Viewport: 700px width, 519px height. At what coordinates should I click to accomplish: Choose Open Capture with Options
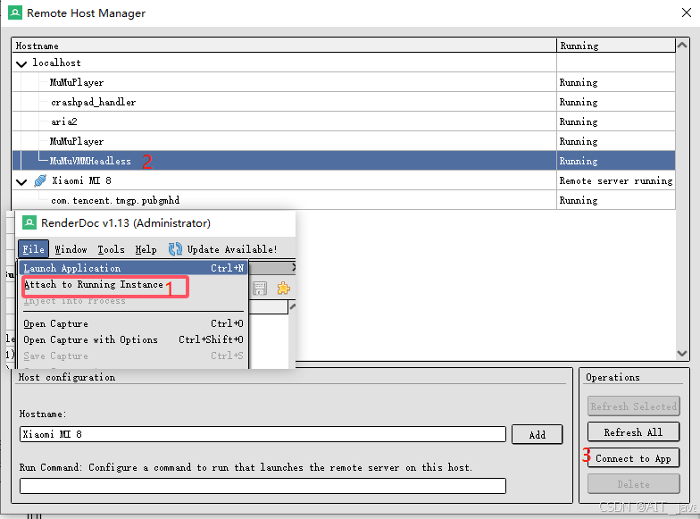pos(133,339)
